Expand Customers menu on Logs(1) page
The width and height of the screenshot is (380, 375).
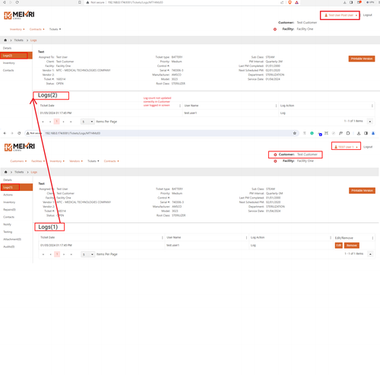coord(18,161)
